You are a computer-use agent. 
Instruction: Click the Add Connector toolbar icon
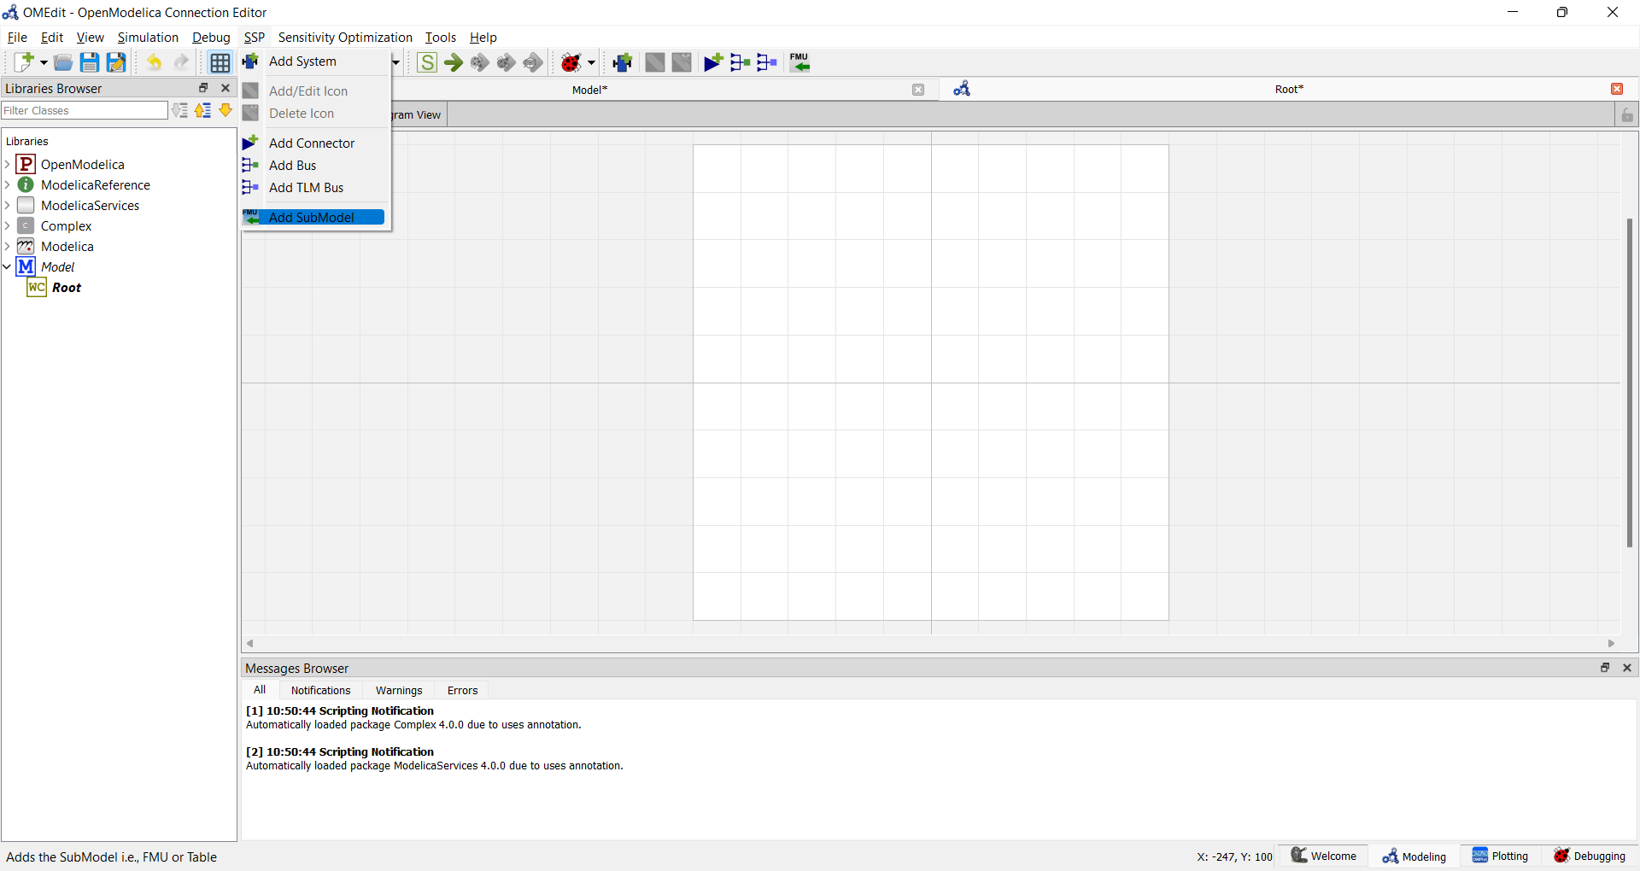click(x=713, y=62)
